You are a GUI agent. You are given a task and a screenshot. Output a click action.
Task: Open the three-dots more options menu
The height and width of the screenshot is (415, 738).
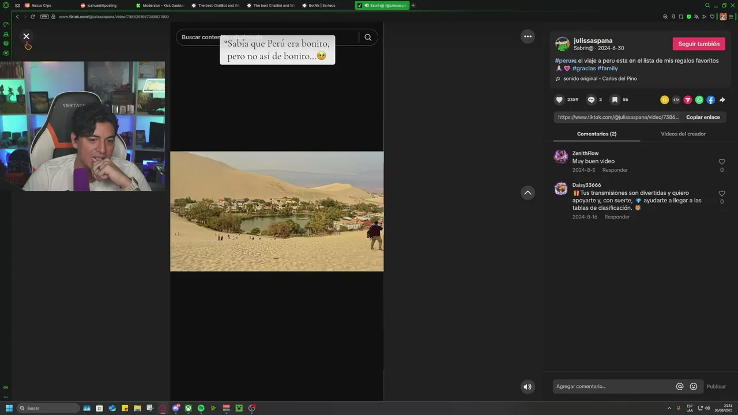(528, 36)
